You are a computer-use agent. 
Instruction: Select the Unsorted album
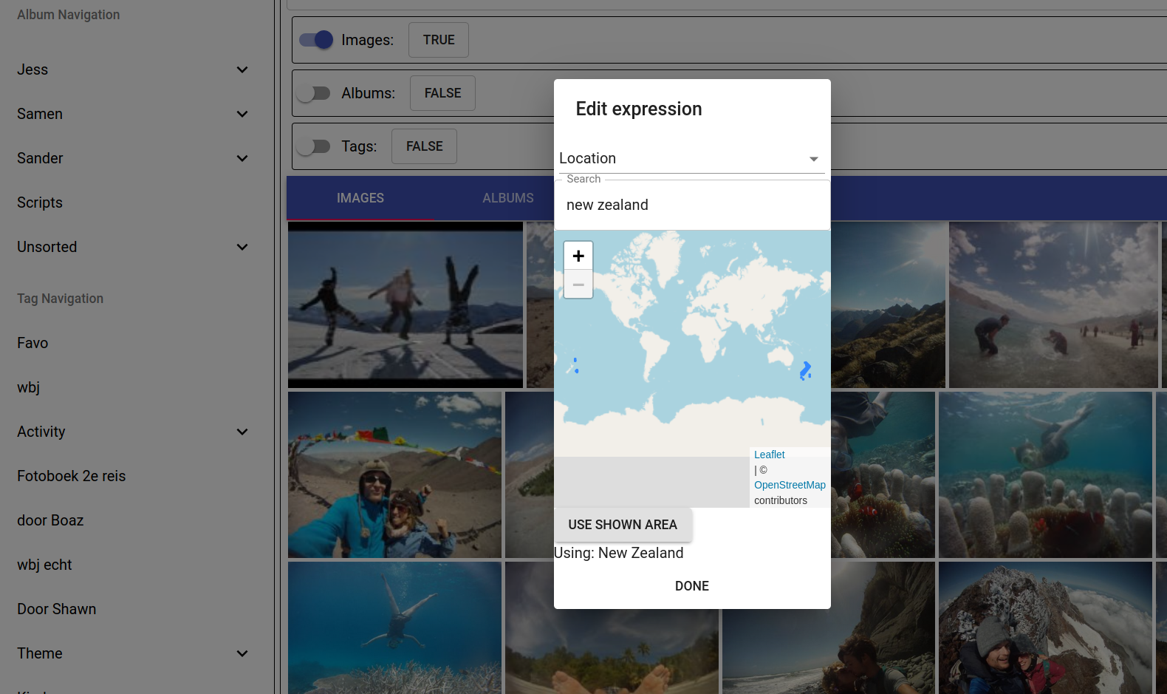tap(47, 247)
